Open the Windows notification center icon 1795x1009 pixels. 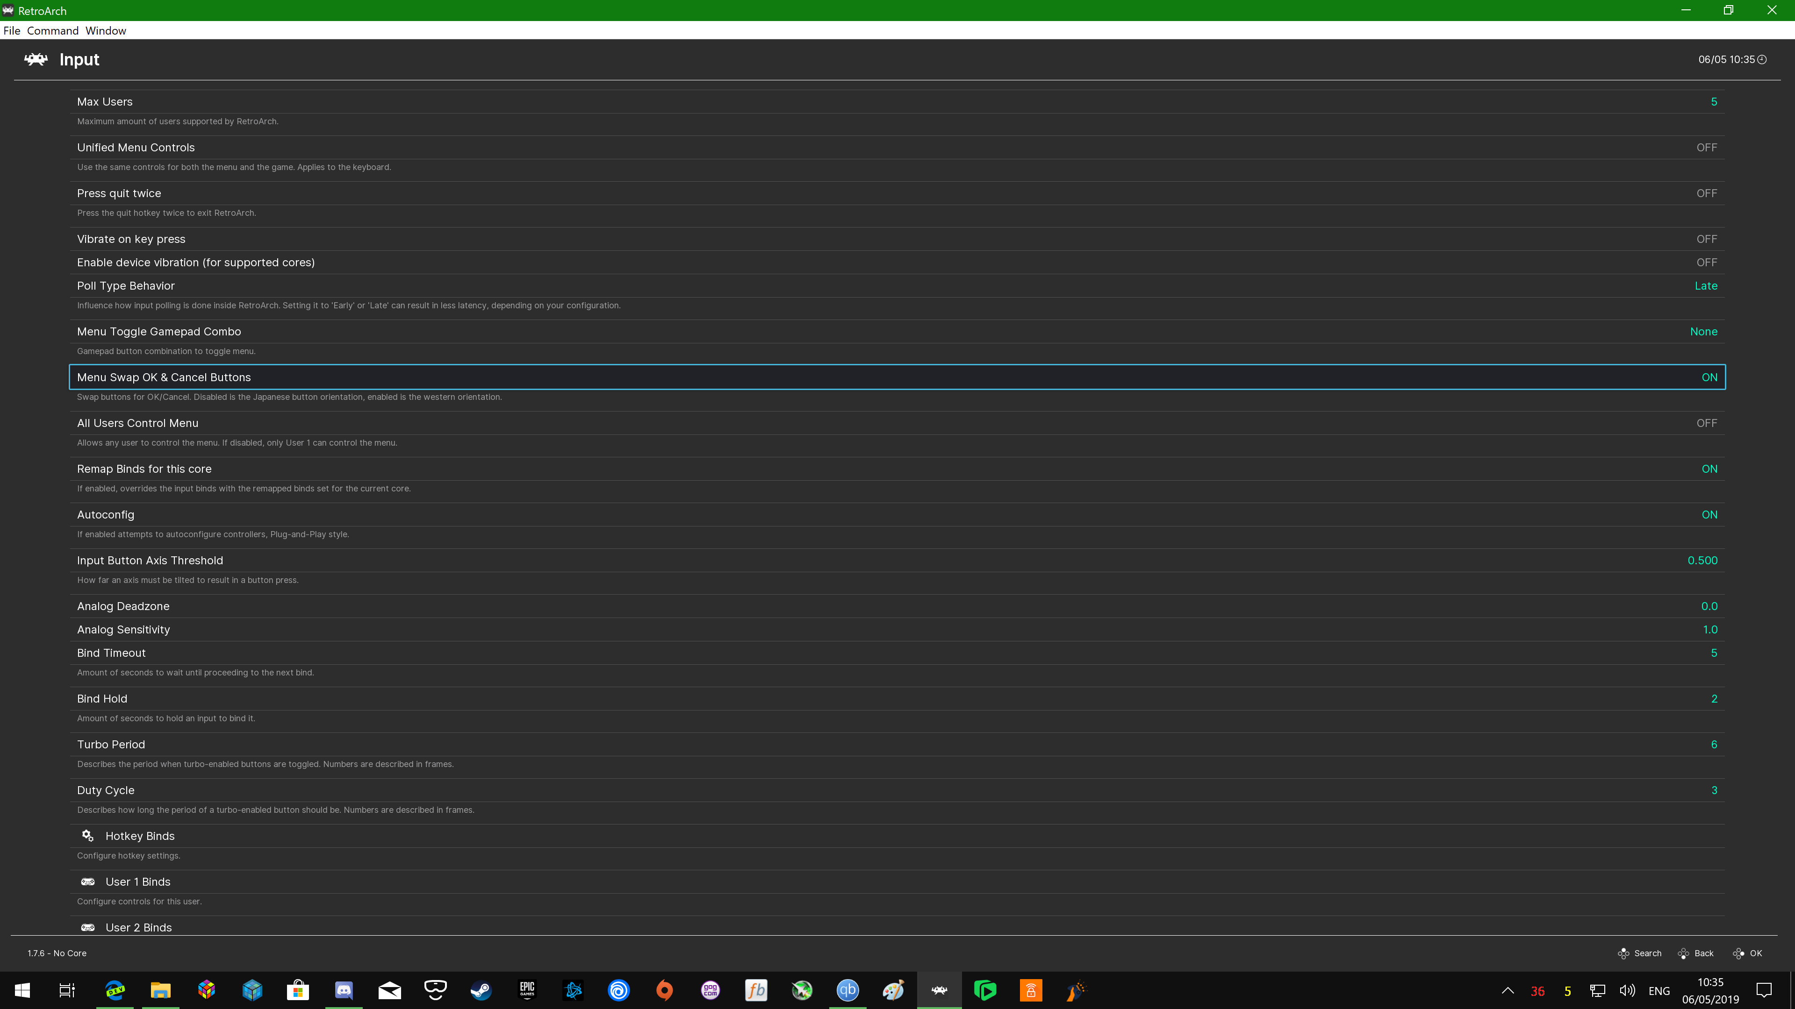[x=1764, y=990]
